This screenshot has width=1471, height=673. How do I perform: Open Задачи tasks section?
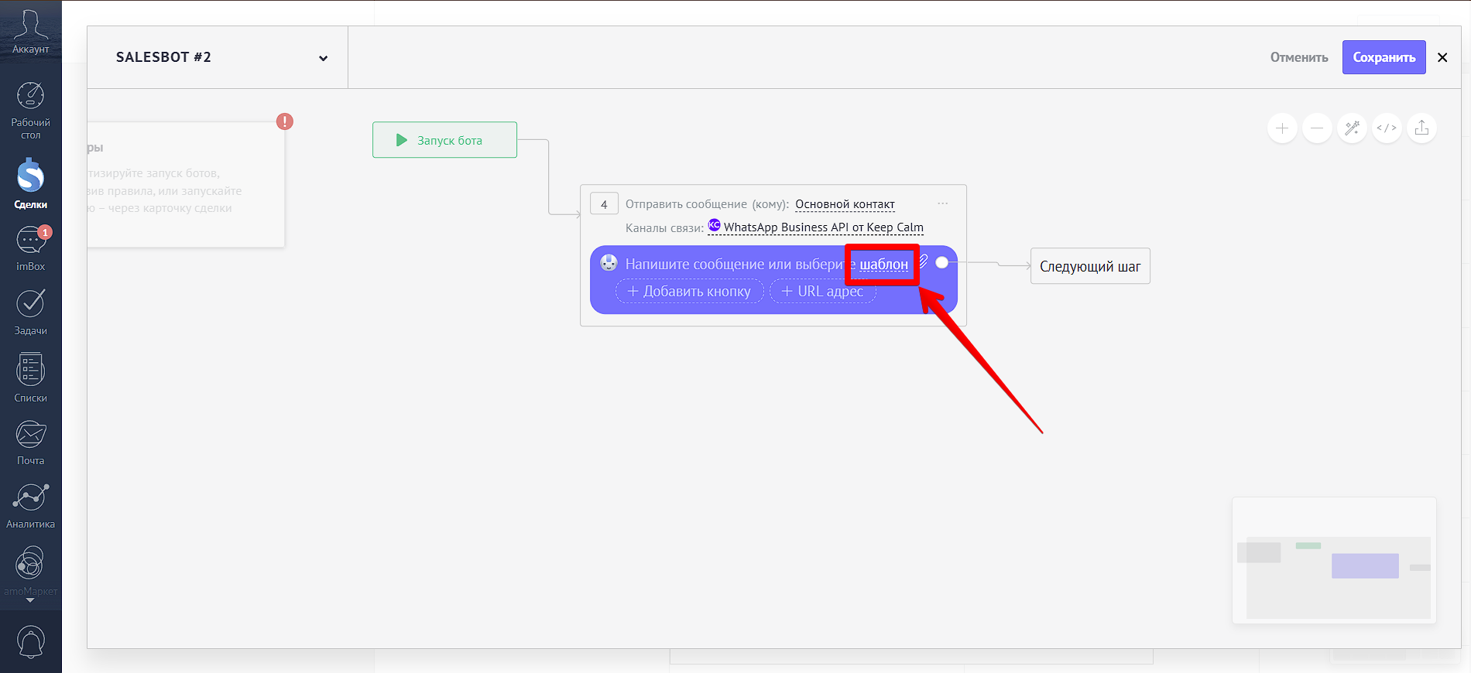pos(30,313)
